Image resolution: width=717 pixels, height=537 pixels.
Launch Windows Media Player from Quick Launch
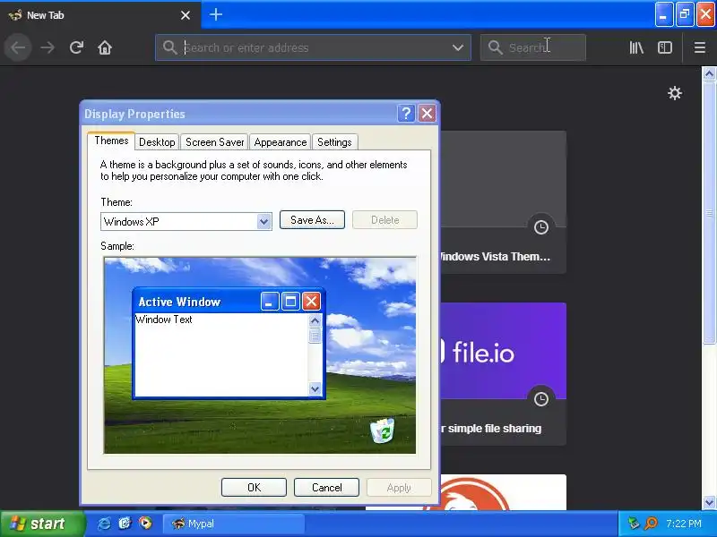145,524
